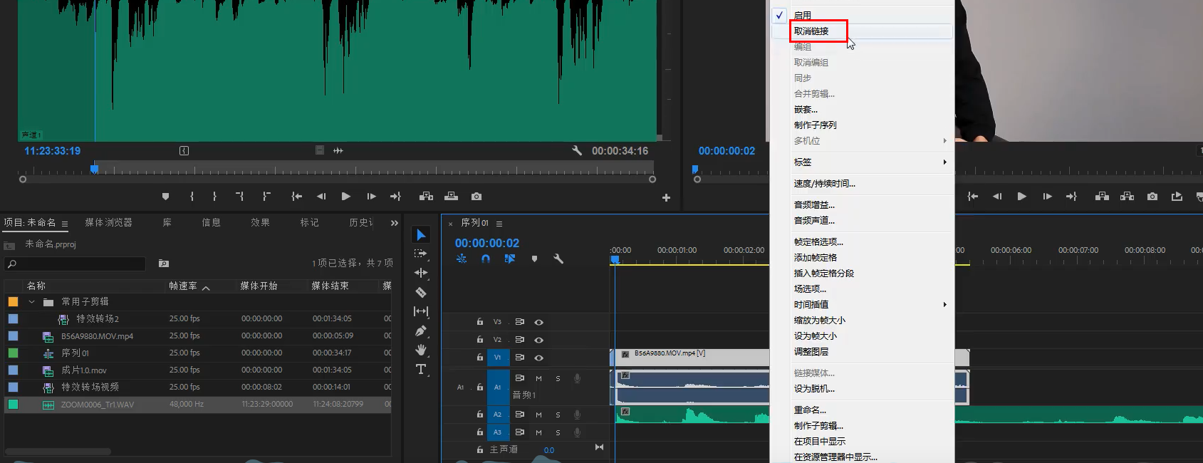
Task: Add a marker using the timeline marker icon
Action: click(x=534, y=259)
